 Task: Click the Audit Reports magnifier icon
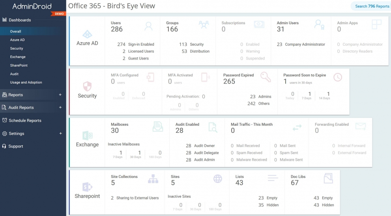click(x=4, y=107)
